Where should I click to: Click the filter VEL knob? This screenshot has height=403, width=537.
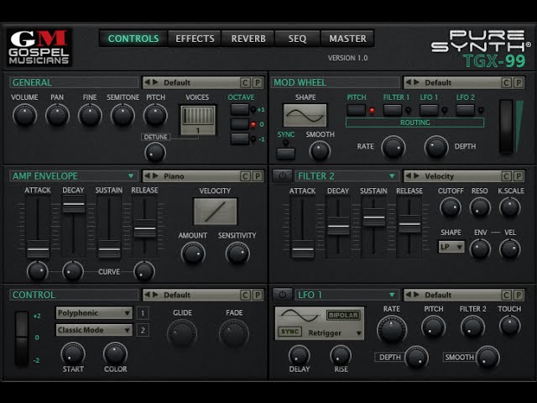point(510,249)
